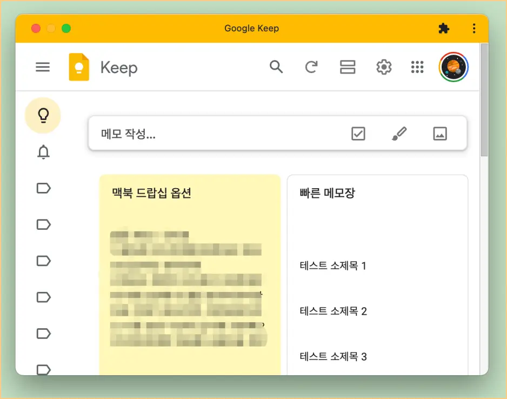This screenshot has width=507, height=399.
Task: Add a new note with image
Action: pyautogui.click(x=439, y=133)
